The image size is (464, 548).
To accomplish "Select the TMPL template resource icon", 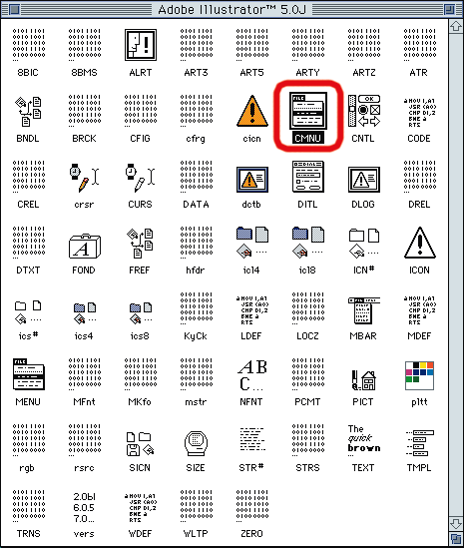I will [420, 443].
